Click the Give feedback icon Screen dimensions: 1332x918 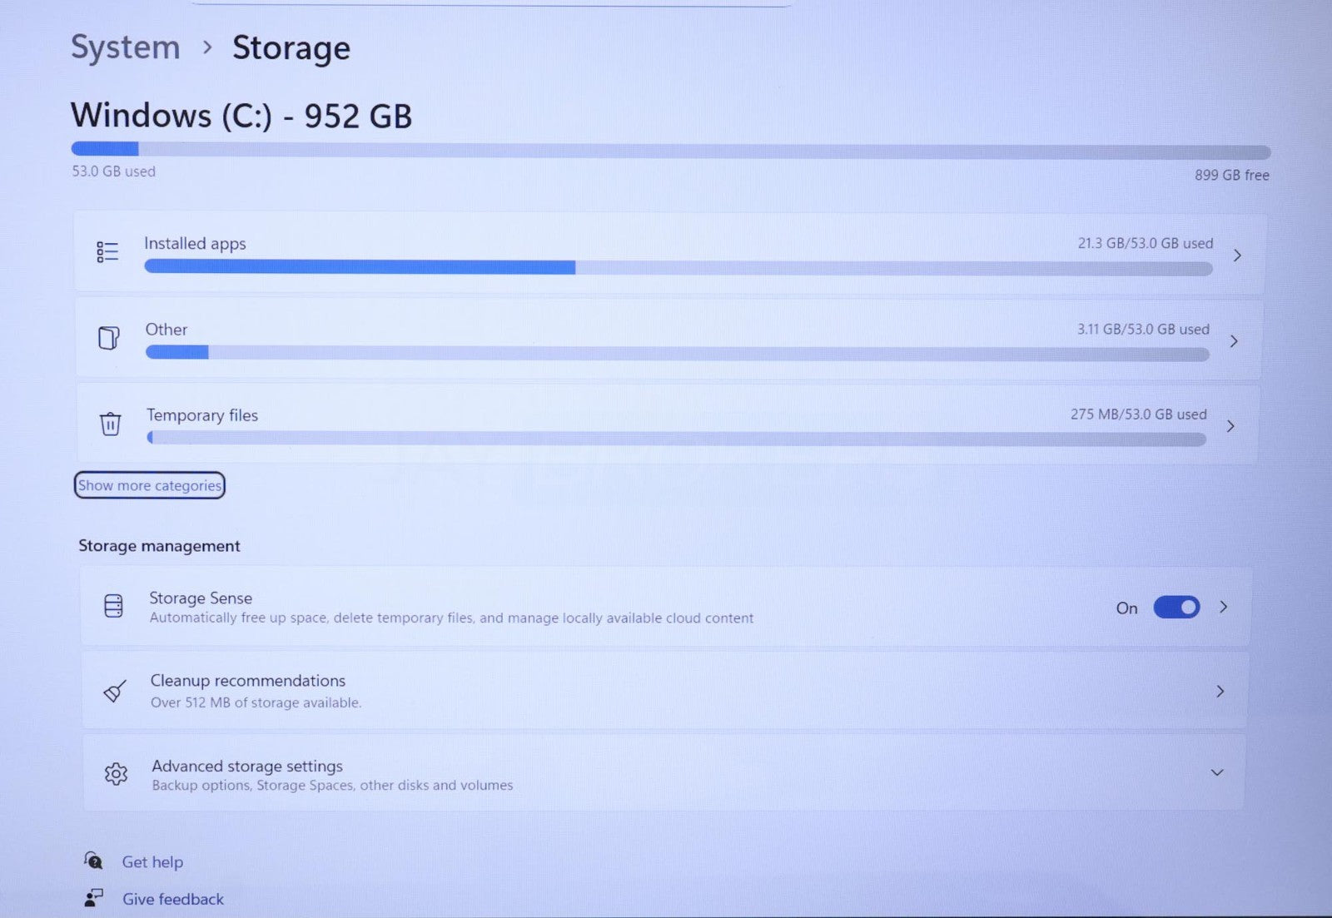pos(93,897)
